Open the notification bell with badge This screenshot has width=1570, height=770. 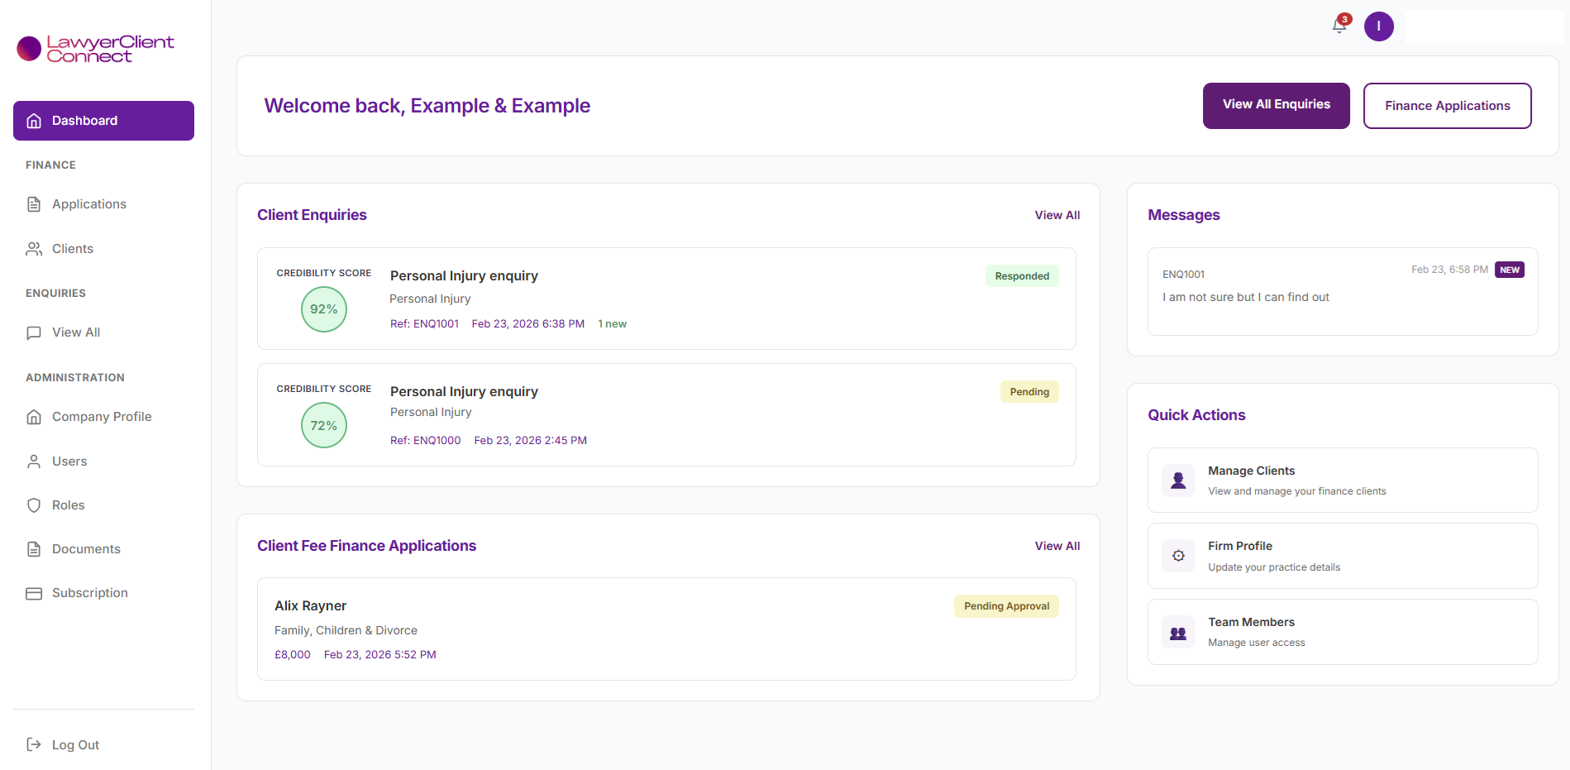[x=1338, y=26]
